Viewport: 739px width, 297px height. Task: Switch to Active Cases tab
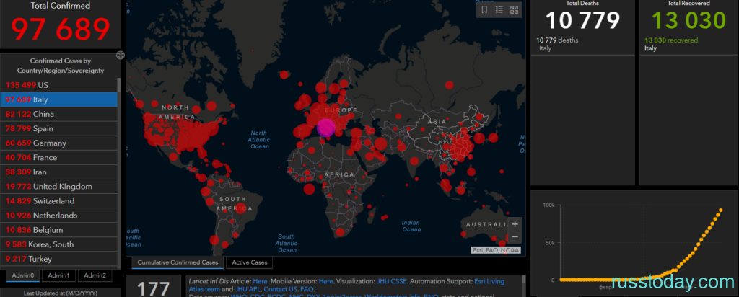click(249, 262)
